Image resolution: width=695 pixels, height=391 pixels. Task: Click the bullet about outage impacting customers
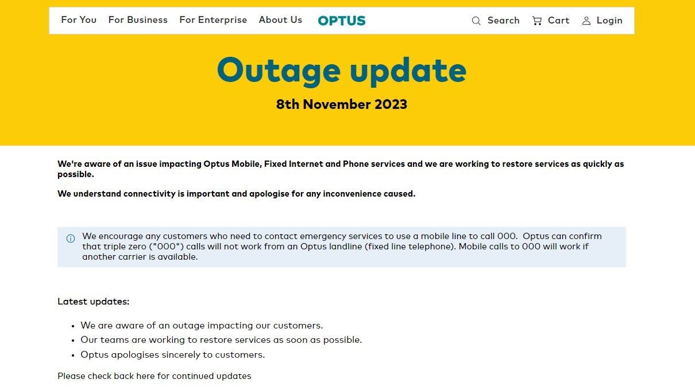(202, 326)
